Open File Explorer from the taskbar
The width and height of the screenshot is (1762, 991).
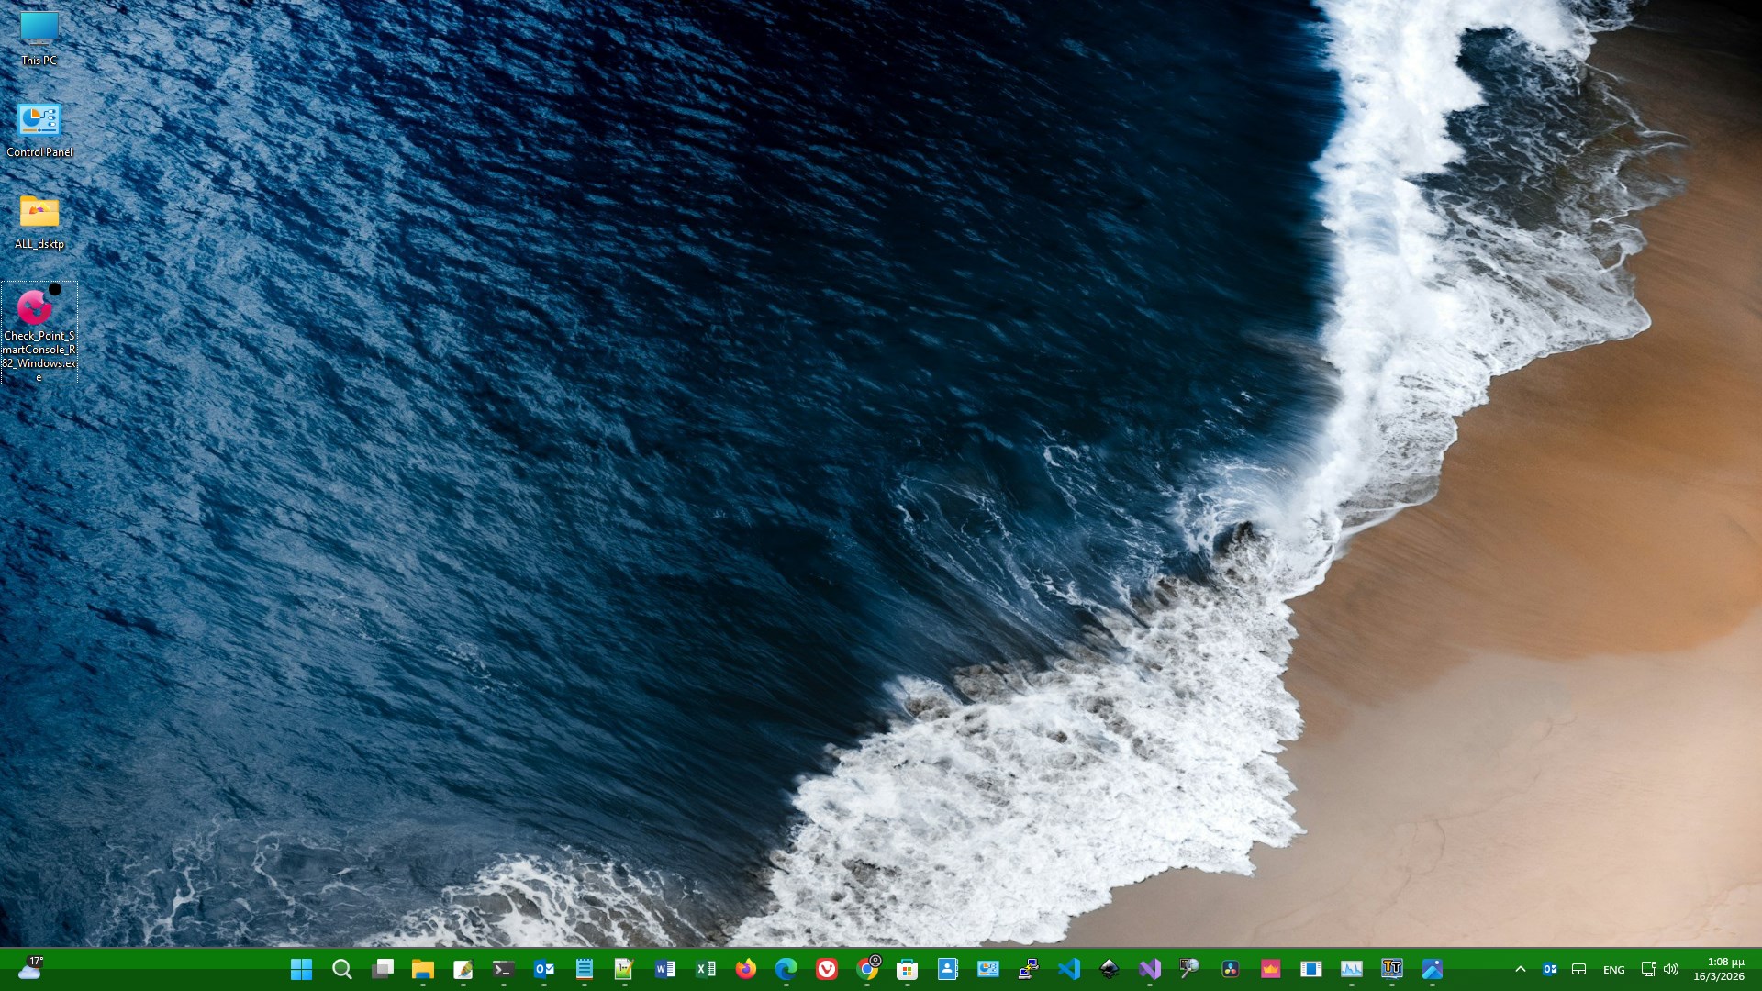[424, 968]
